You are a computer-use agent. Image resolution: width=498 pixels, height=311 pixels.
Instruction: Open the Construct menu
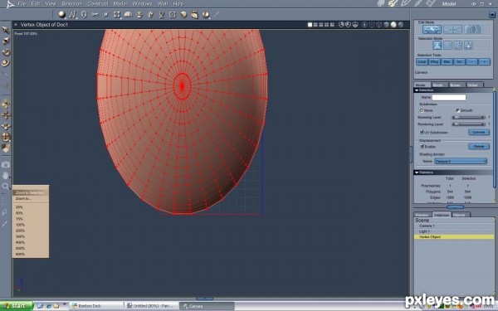click(97, 4)
